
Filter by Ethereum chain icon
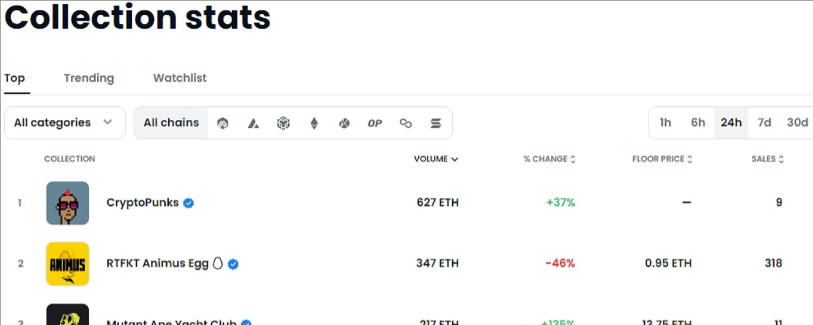314,123
